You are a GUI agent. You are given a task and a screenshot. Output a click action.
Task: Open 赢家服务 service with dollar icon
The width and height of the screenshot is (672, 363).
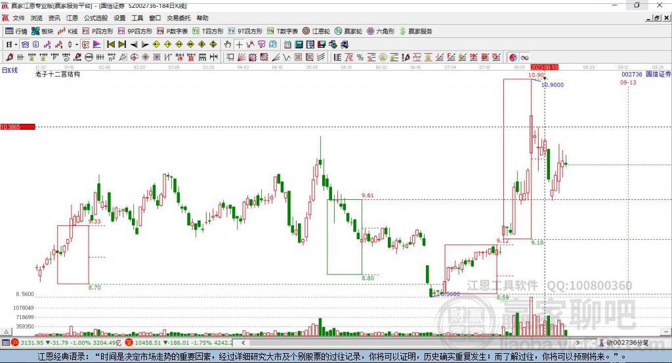pyautogui.click(x=415, y=31)
